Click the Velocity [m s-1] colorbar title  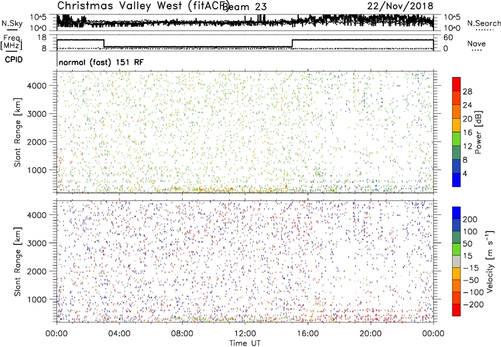[489, 262]
